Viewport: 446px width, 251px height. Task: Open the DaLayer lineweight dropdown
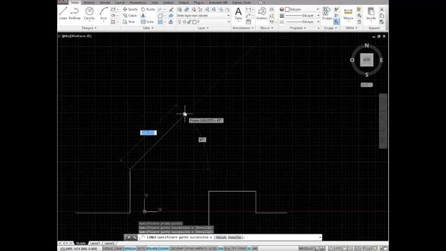pos(302,15)
